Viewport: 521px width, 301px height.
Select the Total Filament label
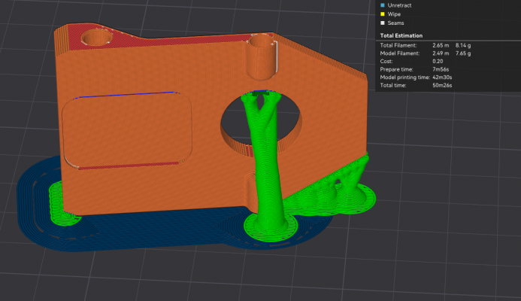(x=398, y=46)
